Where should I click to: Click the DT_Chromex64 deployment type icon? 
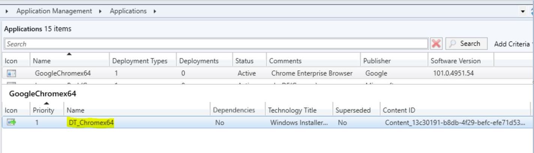pos(11,122)
